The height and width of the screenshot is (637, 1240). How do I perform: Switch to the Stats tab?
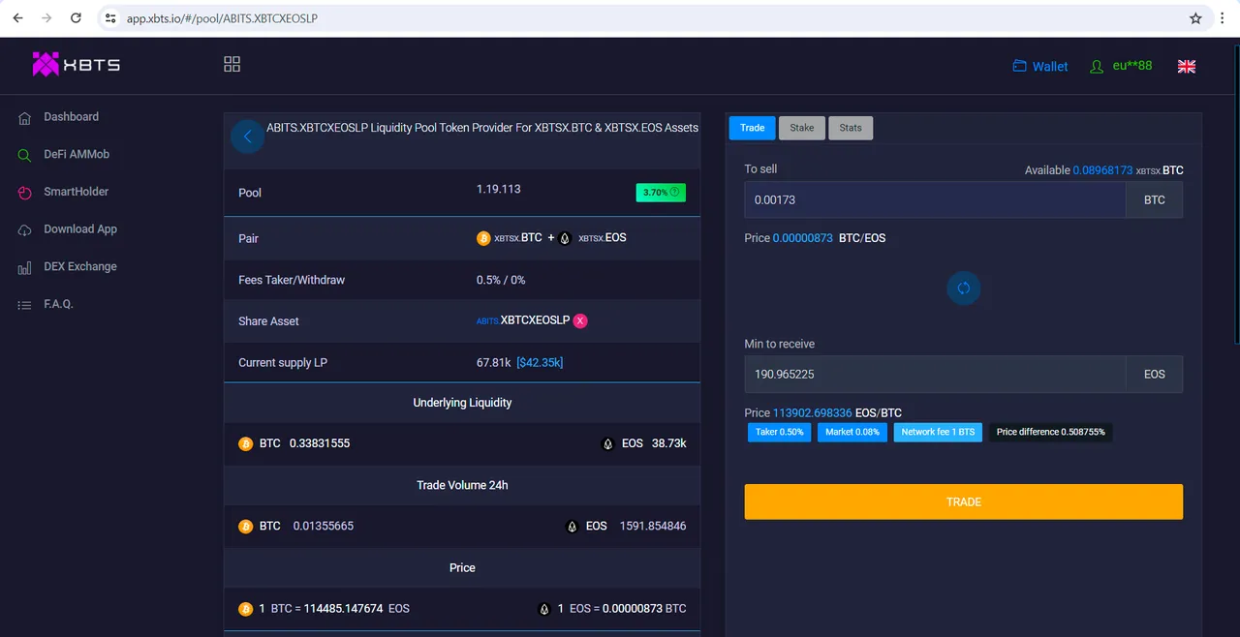(x=851, y=128)
